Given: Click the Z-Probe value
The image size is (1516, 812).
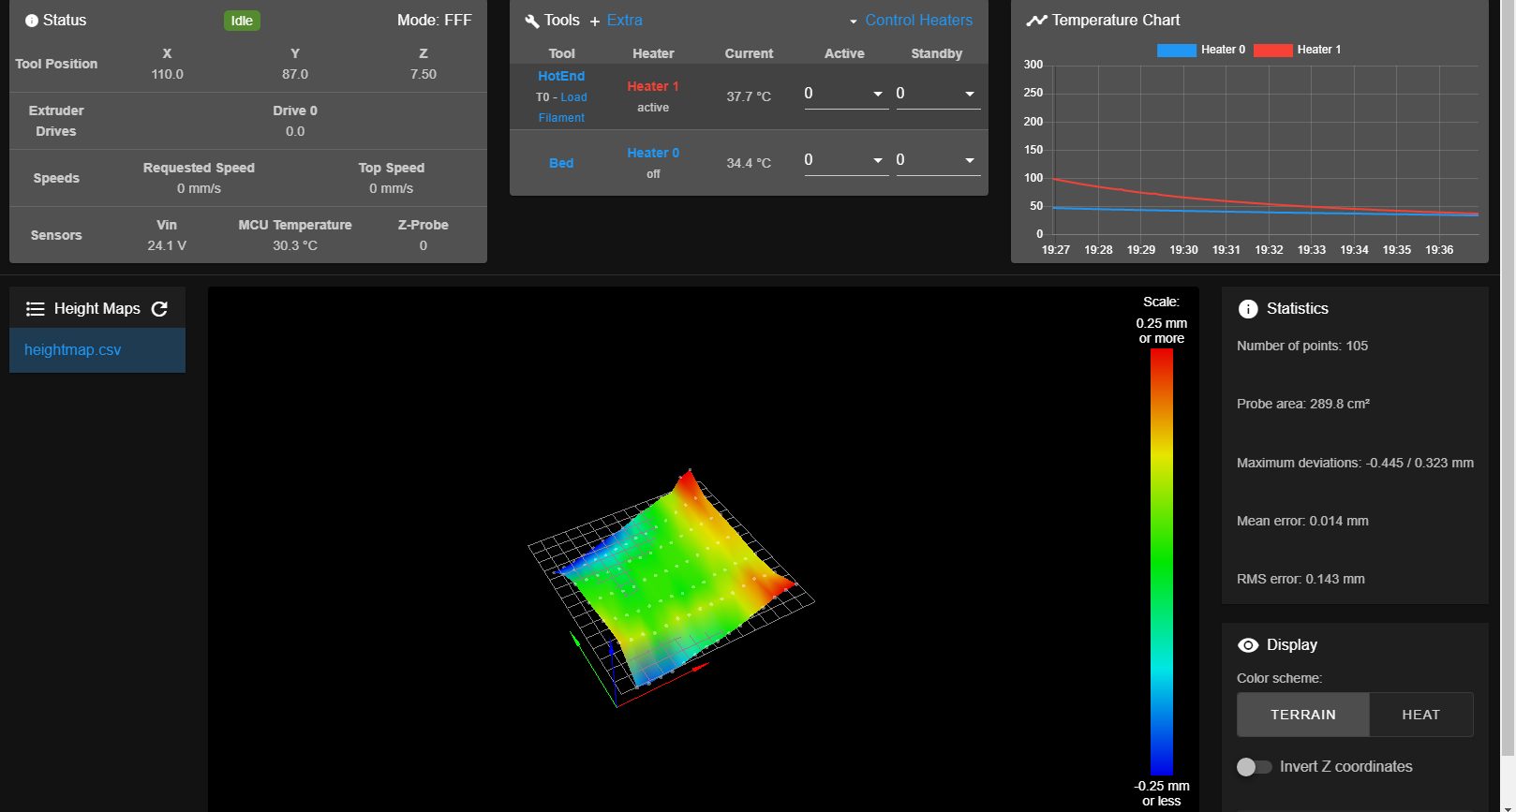Looking at the screenshot, I should click(x=424, y=245).
